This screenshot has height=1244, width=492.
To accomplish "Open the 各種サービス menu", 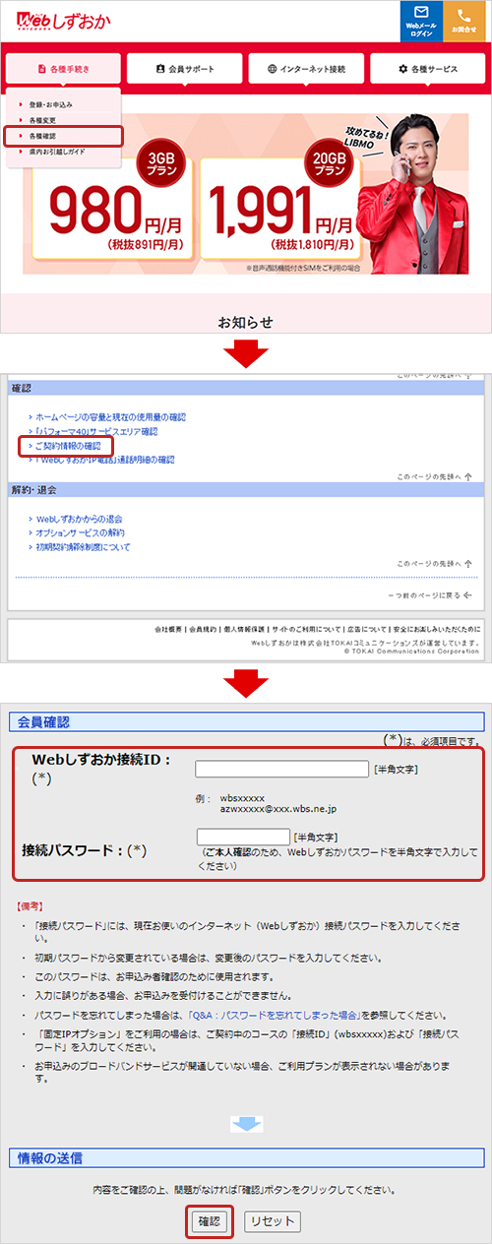I will [x=428, y=69].
